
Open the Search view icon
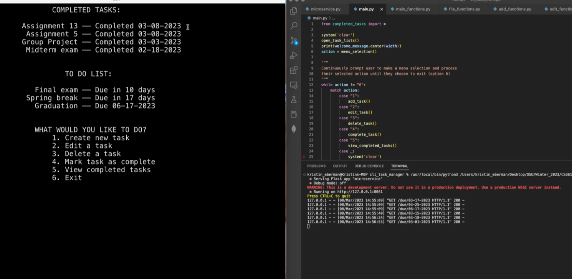(x=294, y=26)
